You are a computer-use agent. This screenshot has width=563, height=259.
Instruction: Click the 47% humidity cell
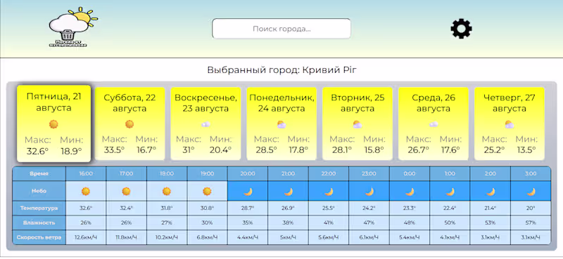(369, 223)
